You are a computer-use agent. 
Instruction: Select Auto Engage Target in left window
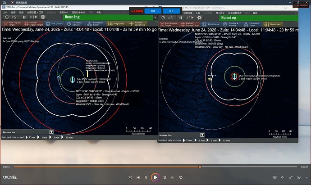[12, 24]
